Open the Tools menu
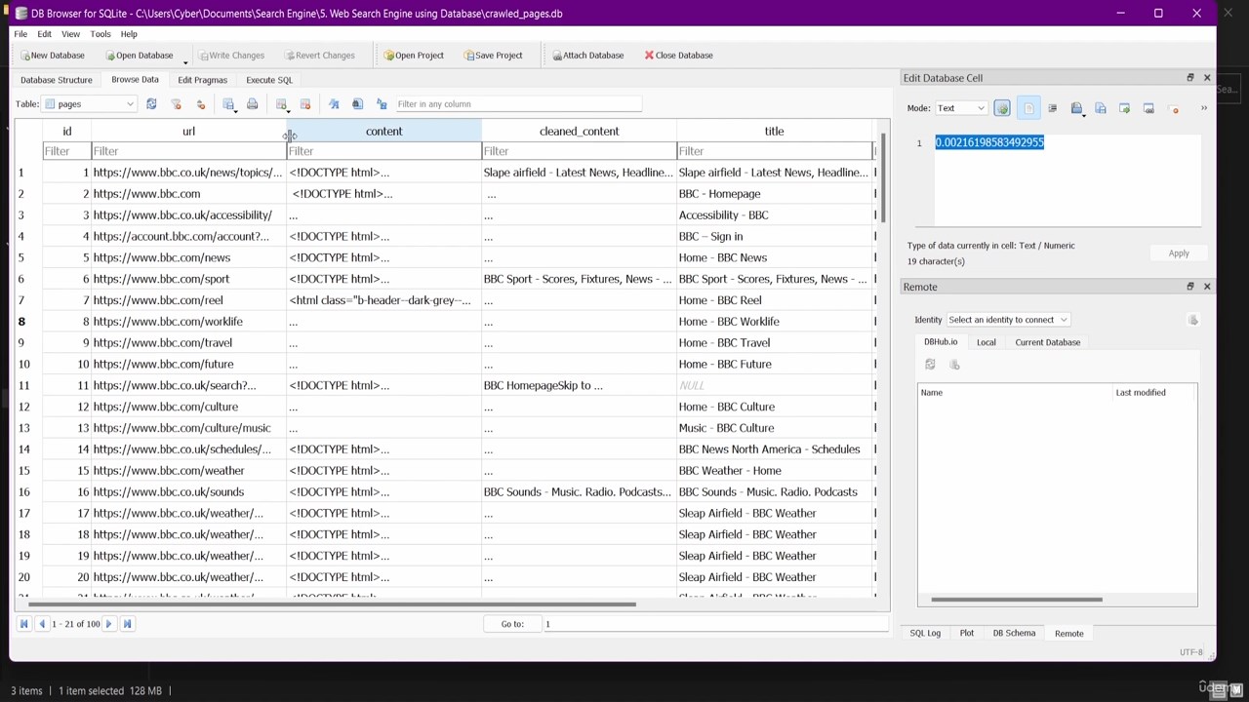 click(101, 34)
